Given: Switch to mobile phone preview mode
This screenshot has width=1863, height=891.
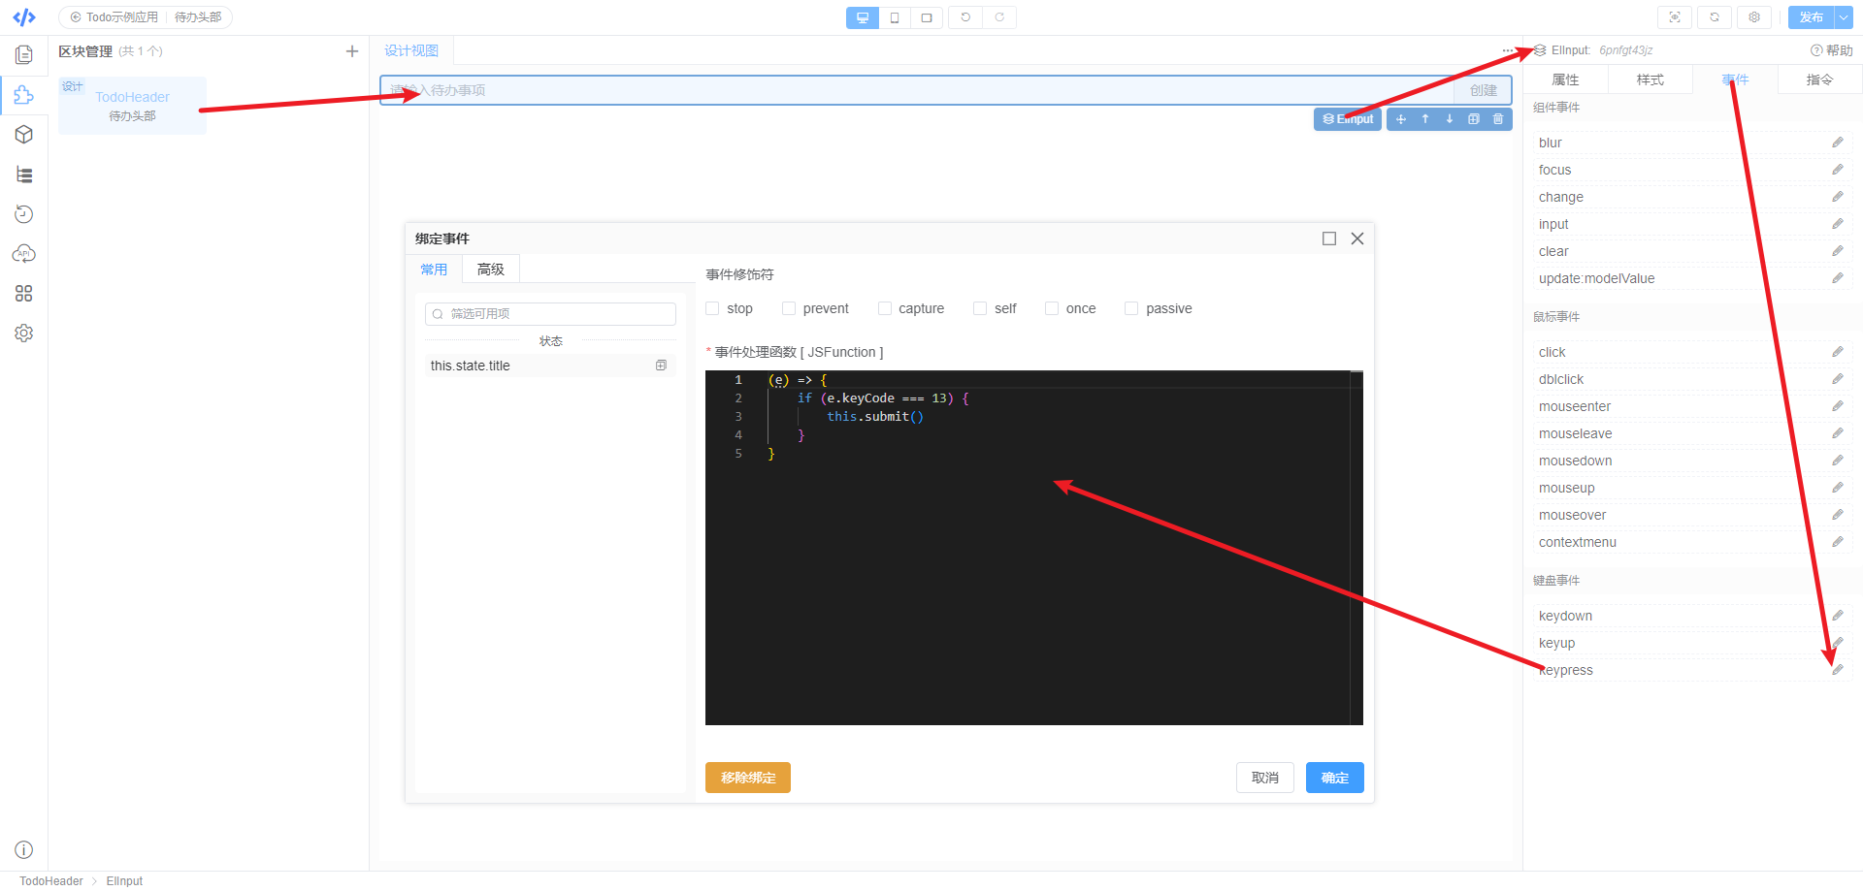Looking at the screenshot, I should coord(895,17).
